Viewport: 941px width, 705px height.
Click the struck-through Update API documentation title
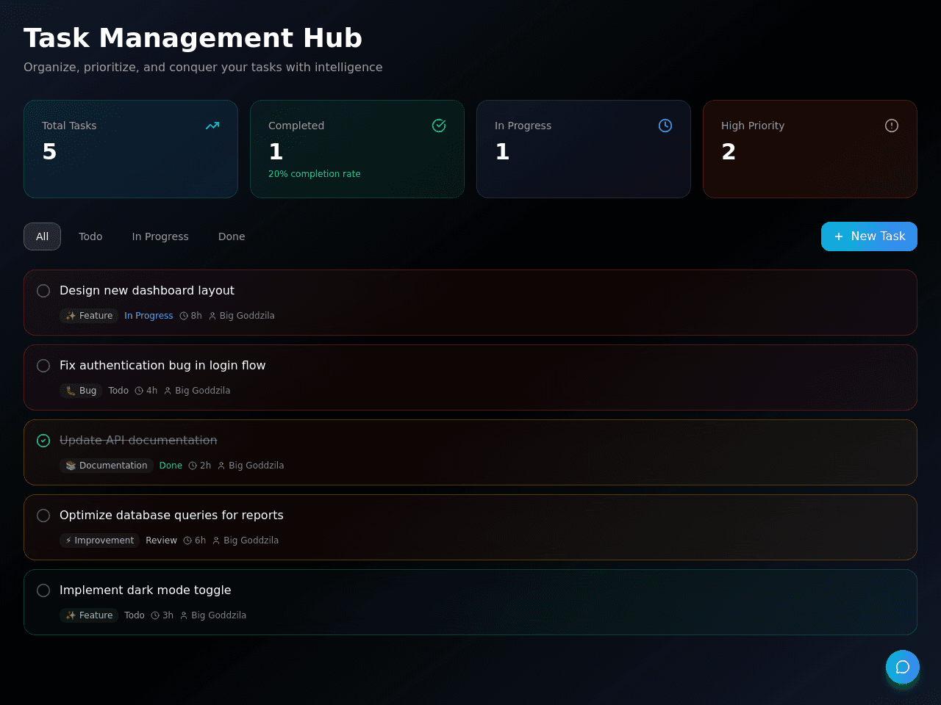(x=138, y=441)
